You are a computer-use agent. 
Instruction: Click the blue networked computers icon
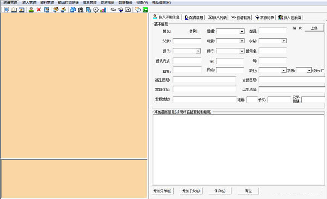88,10
